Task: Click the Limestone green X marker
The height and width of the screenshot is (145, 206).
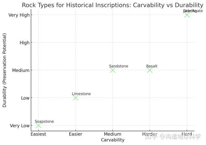Action: coord(76,98)
